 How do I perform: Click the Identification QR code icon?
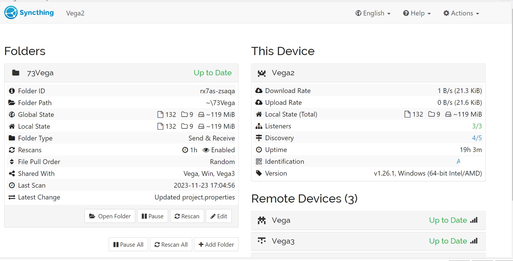click(x=259, y=162)
